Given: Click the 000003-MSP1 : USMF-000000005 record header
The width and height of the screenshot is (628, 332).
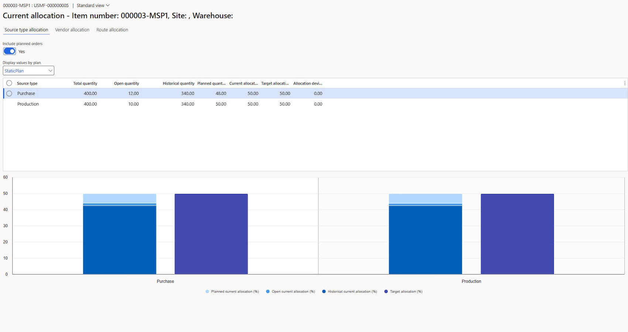Looking at the screenshot, I should coord(36,6).
